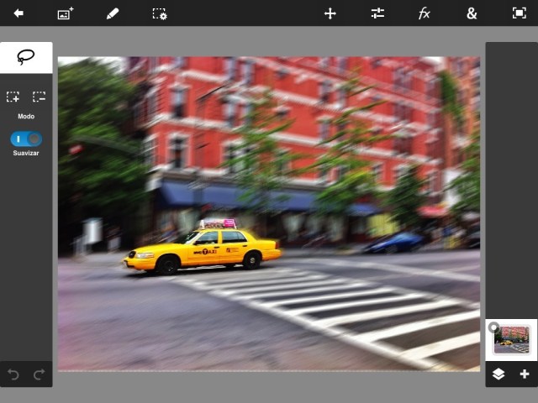Viewport: 538px width, 403px height.
Task: Toggle layer visibility circle on thumbnail
Action: point(493,327)
